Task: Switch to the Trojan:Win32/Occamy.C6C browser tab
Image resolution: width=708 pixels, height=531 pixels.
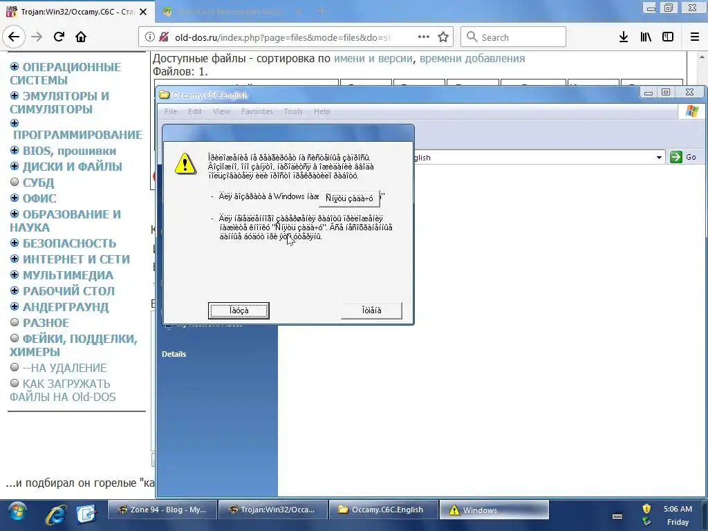Action: tap(77, 12)
